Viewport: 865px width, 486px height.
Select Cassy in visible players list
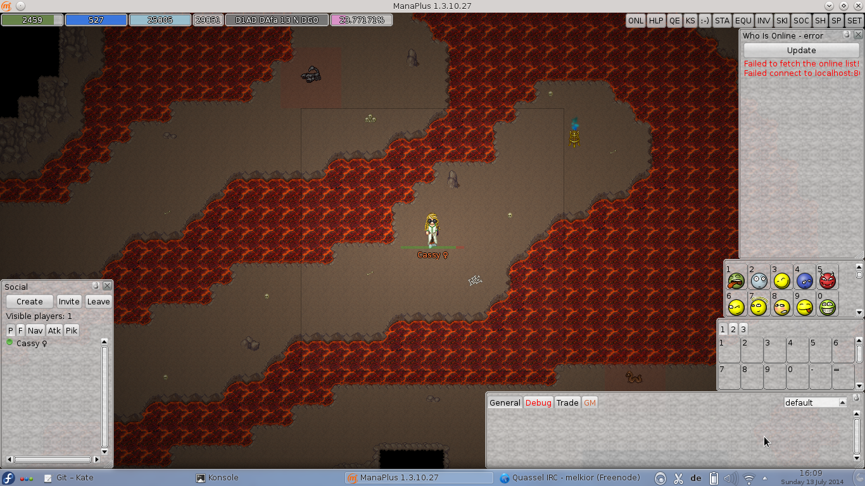click(32, 343)
